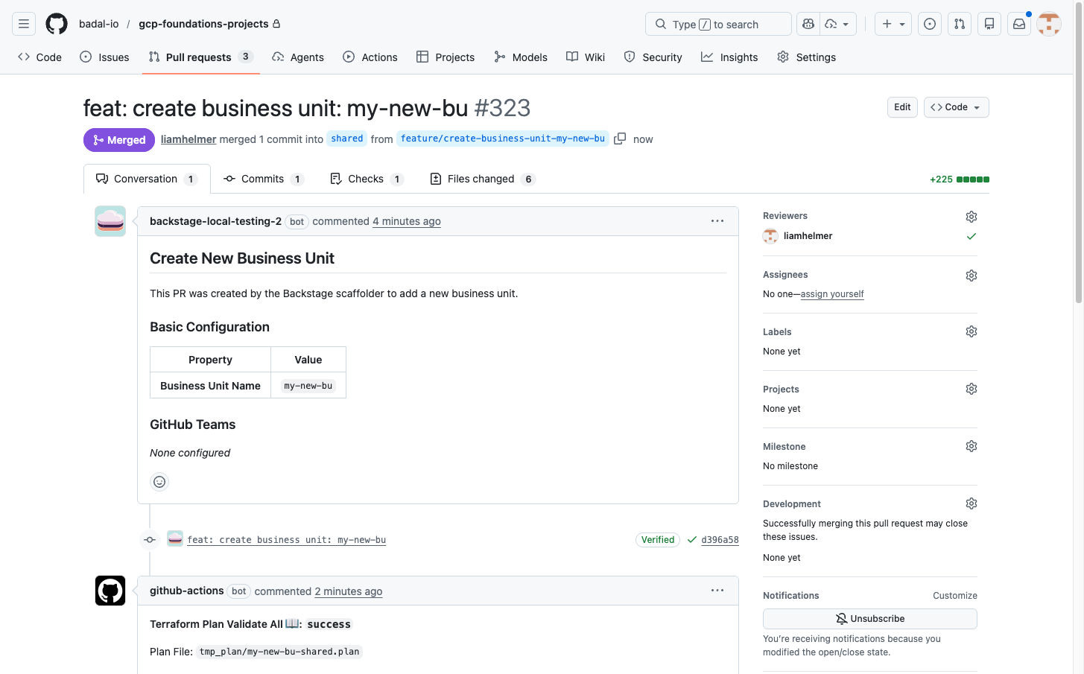The width and height of the screenshot is (1084, 674).
Task: Click the commit author avatar in timeline
Action: (x=175, y=538)
